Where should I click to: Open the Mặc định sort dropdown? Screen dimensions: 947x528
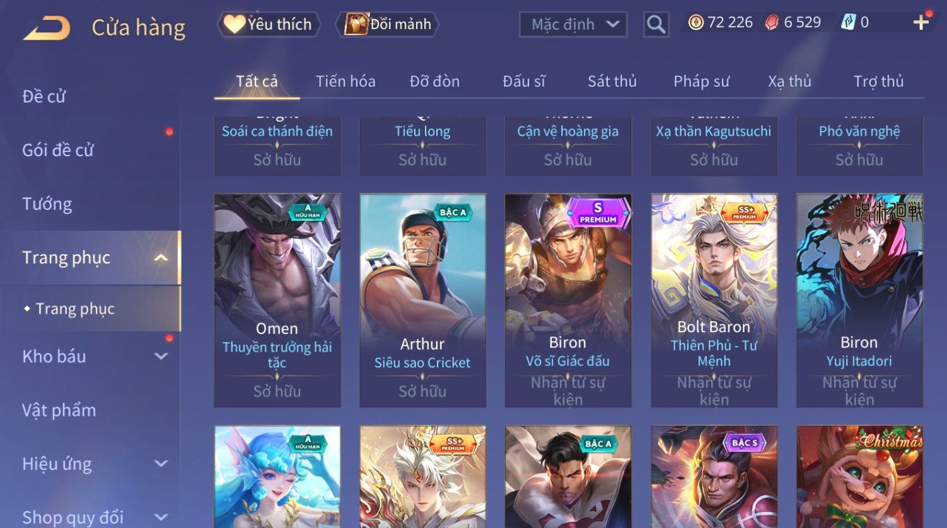(573, 25)
